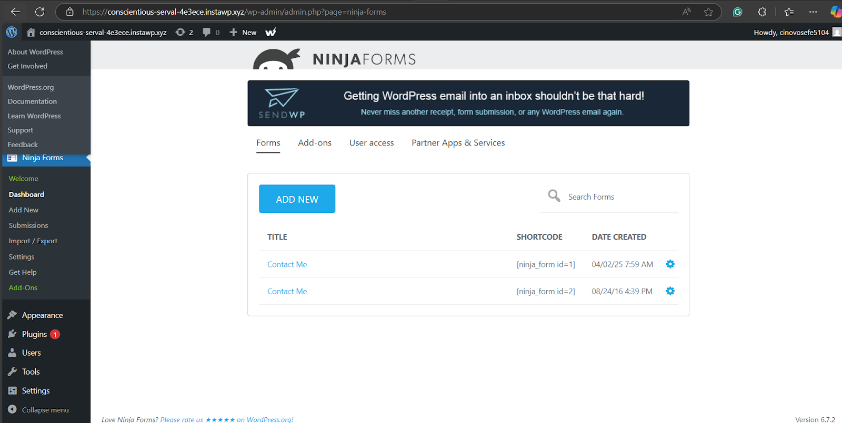Click the site home icon
This screenshot has height=423, width=842.
(x=31, y=32)
